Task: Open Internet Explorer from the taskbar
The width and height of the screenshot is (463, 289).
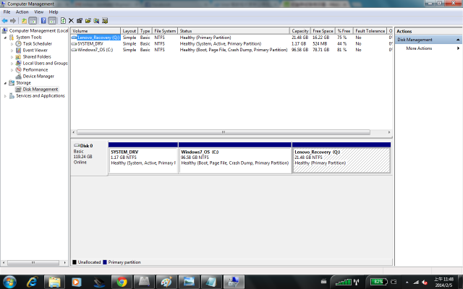Action: coord(32,282)
